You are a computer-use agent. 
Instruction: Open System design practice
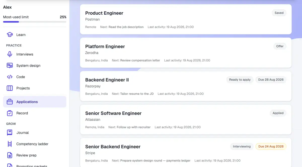(x=35, y=66)
